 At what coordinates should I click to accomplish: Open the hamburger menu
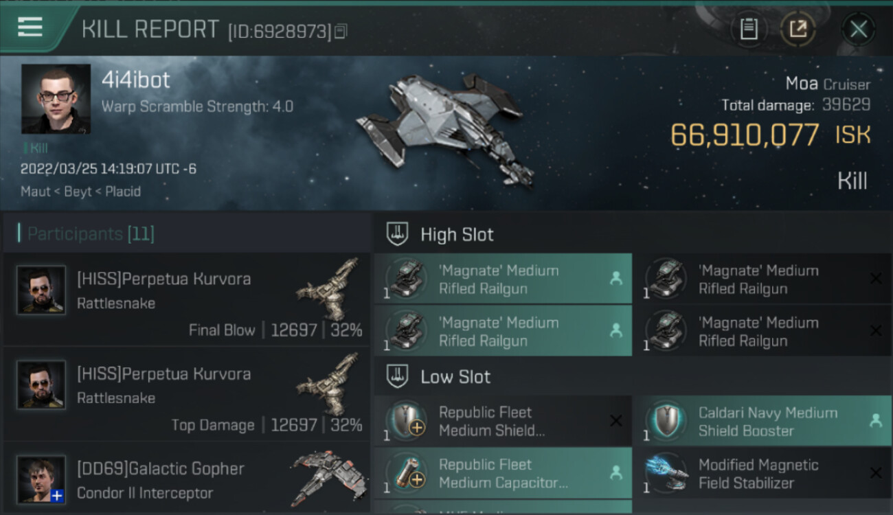[x=30, y=27]
